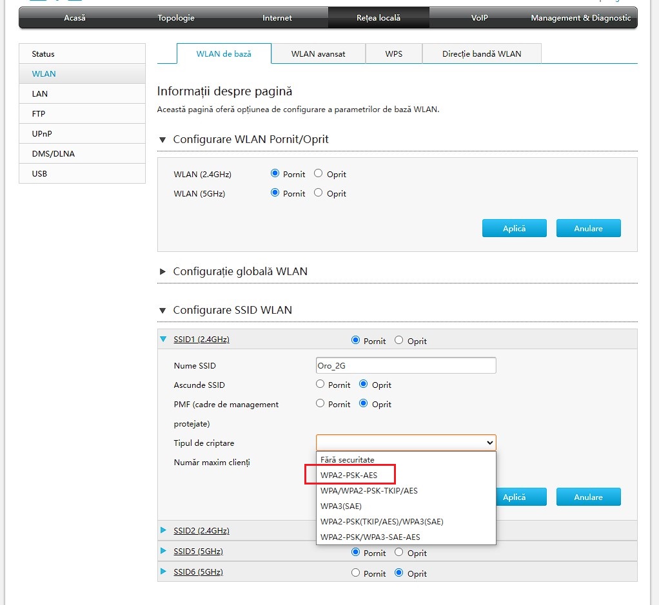Turn off WLAN 2.4GHz with Oprit
659x605 pixels.
point(317,173)
